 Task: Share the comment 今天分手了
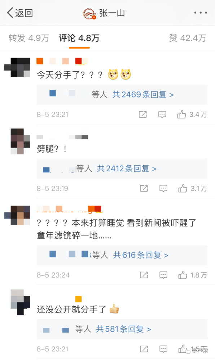coord(142,114)
